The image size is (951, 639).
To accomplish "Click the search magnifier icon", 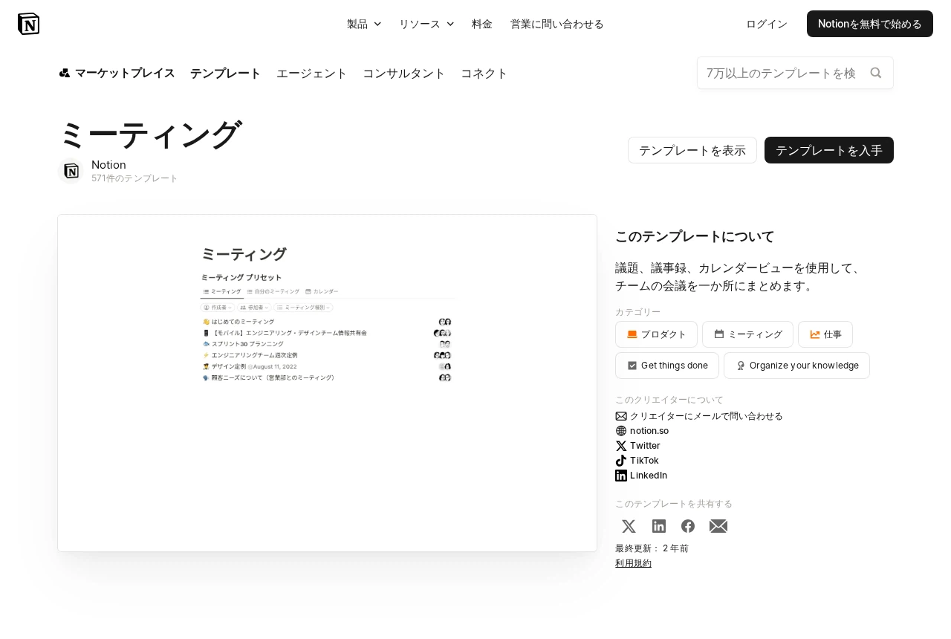I will (876, 73).
